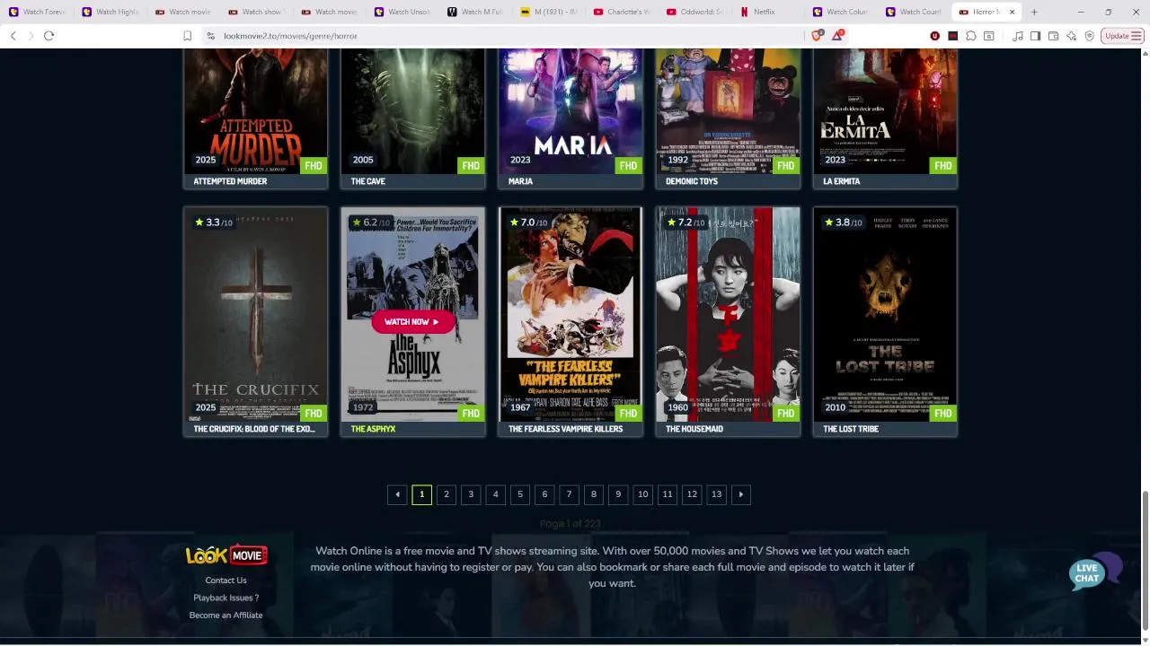
Task: Click the LookMovie footer logo
Action: (226, 555)
